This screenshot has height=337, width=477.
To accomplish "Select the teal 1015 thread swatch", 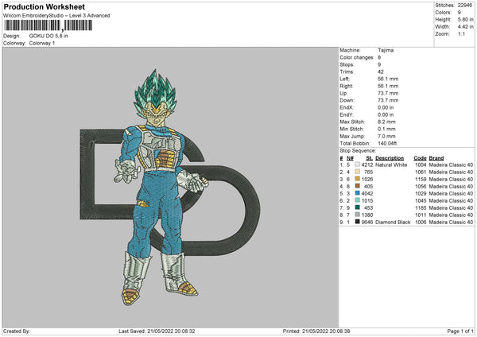I will tap(357, 201).
